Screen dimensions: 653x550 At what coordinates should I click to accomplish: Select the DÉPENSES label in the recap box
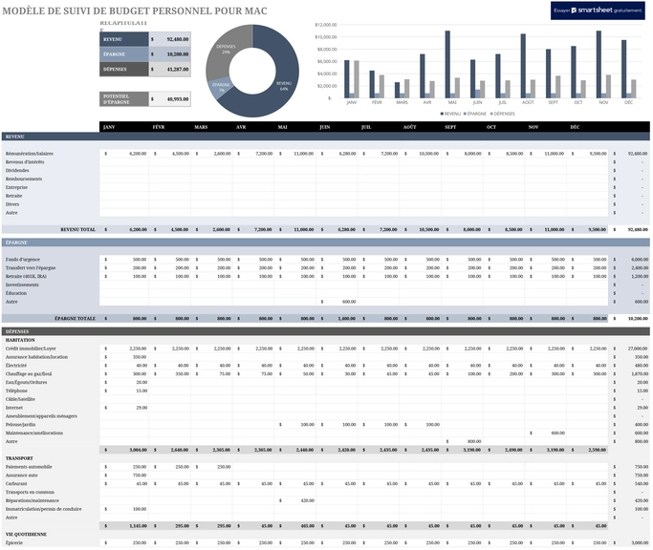[x=123, y=69]
